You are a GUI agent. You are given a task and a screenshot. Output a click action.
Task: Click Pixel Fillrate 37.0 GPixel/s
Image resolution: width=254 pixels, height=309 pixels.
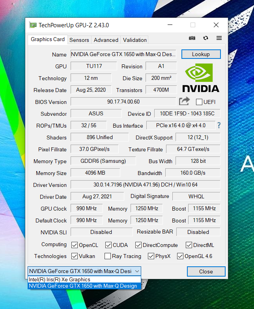(x=94, y=149)
